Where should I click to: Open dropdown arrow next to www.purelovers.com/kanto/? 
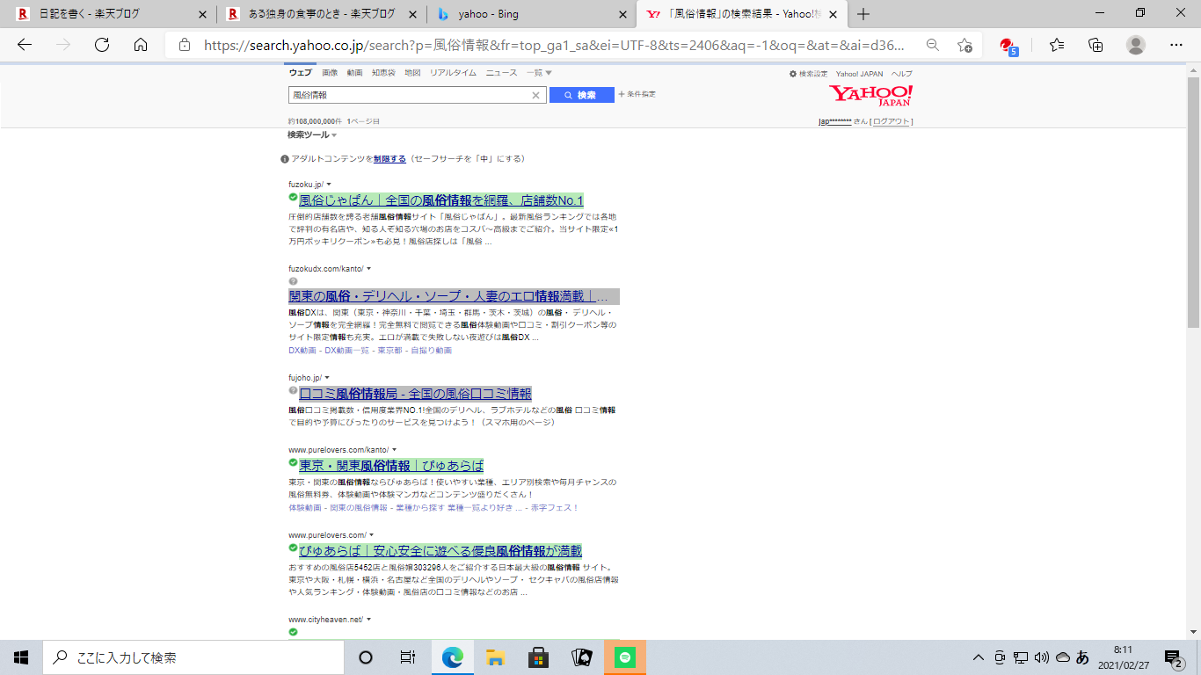pos(393,450)
